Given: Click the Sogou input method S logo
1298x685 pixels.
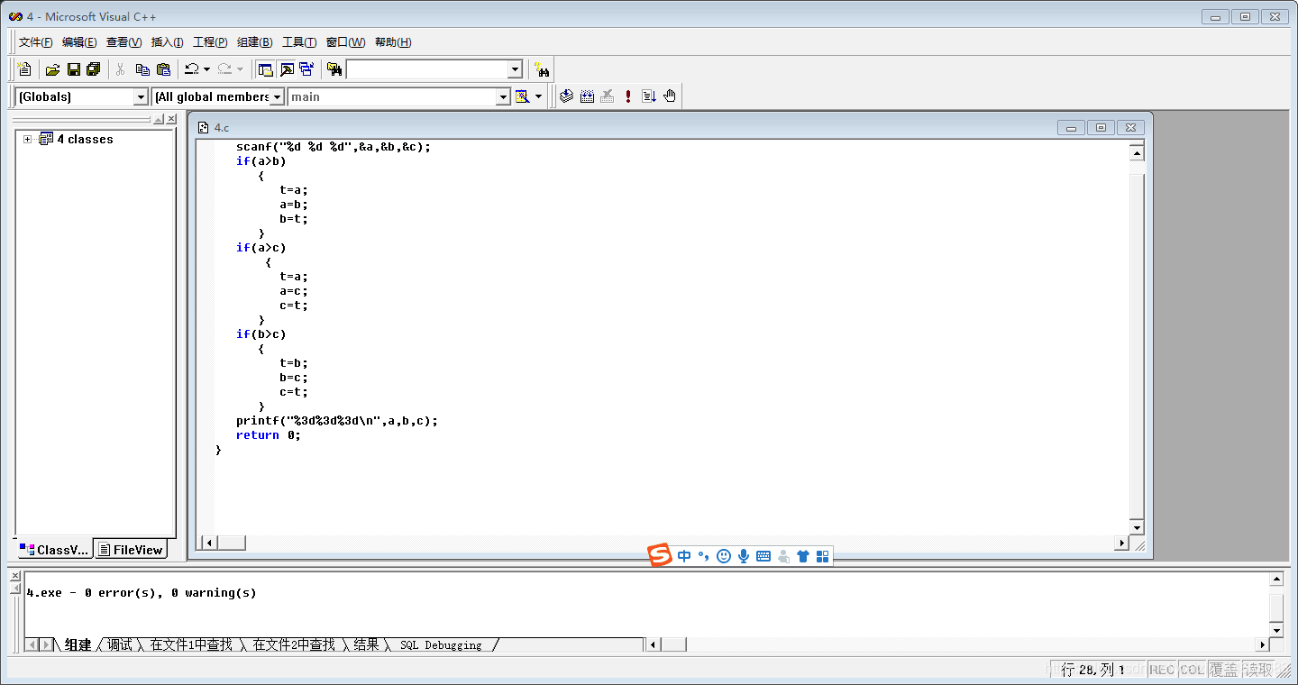Looking at the screenshot, I should (661, 555).
